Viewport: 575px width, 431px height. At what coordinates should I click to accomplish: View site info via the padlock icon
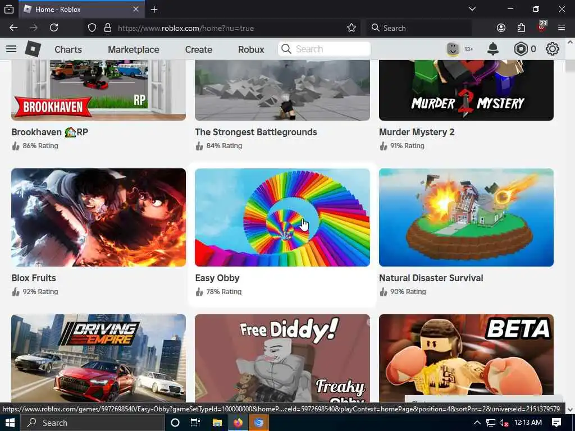pyautogui.click(x=107, y=28)
